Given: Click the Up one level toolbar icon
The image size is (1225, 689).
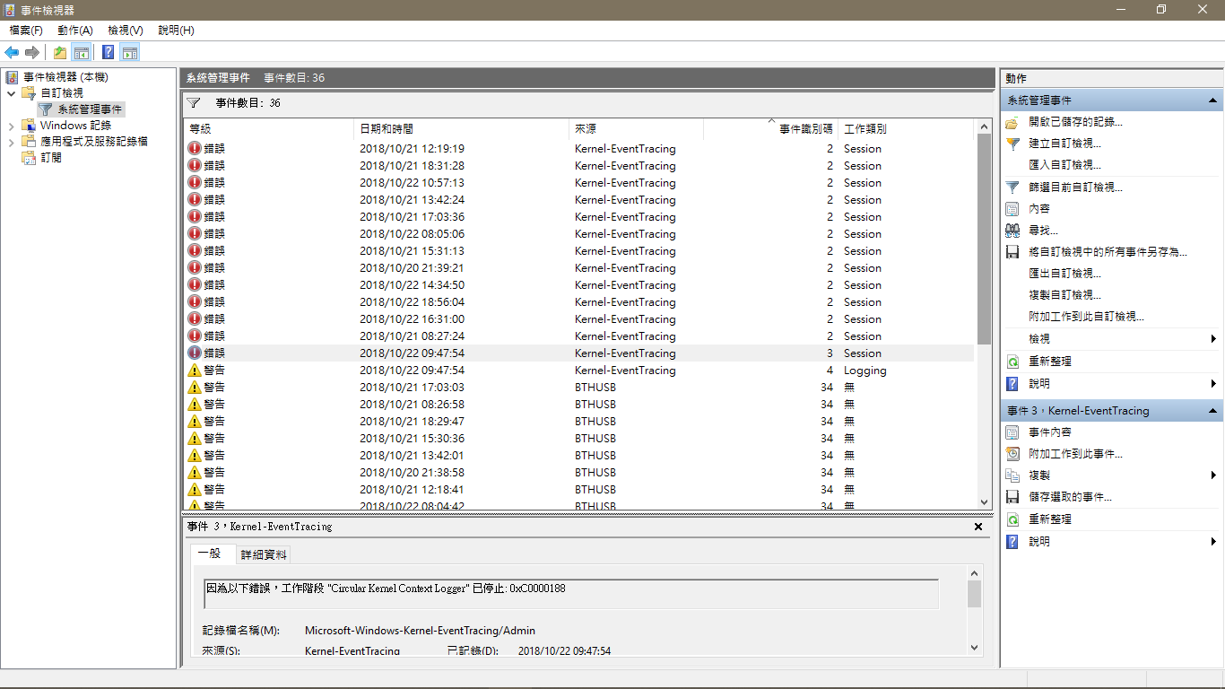Looking at the screenshot, I should [59, 52].
